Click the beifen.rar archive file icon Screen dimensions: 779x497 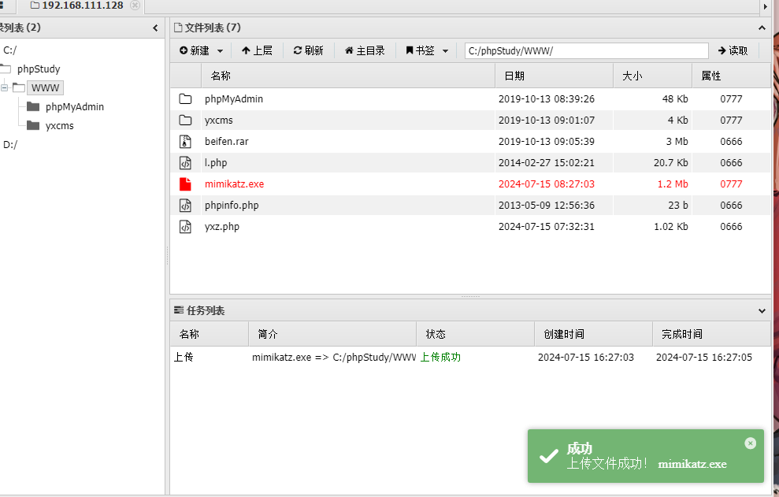click(x=185, y=142)
